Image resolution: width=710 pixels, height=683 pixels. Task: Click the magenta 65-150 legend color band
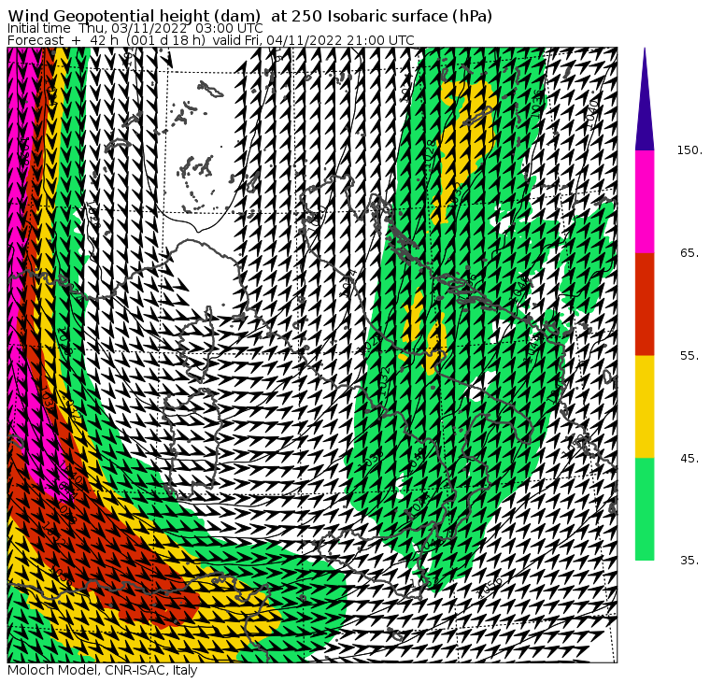coord(645,202)
